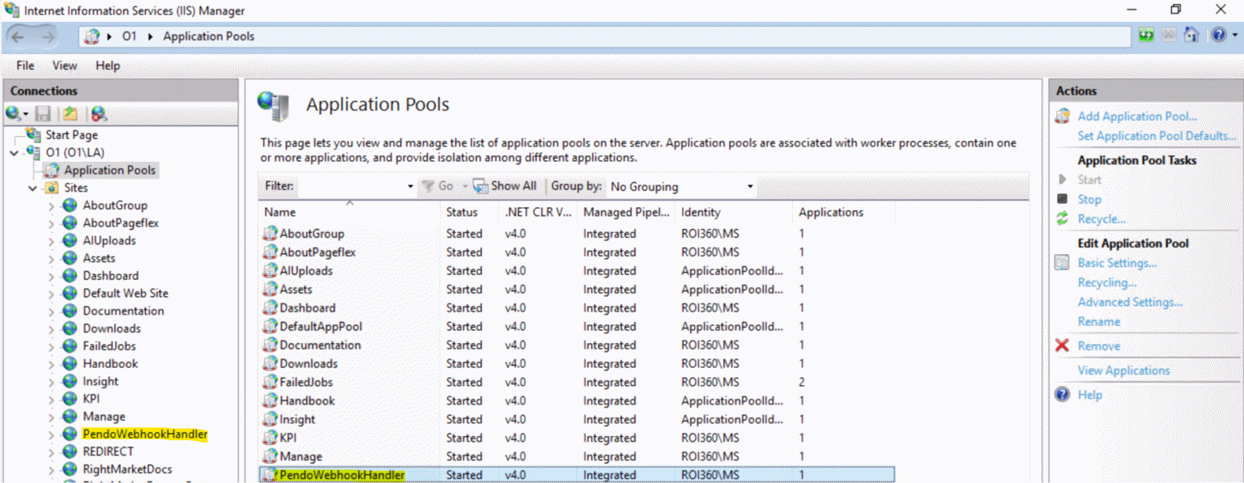Collapse the Sites tree node

[33, 188]
